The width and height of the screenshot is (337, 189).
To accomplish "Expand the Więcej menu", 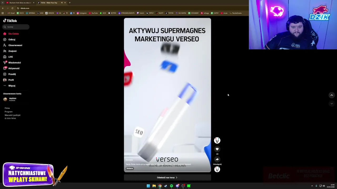I will pyautogui.click(x=9, y=86).
